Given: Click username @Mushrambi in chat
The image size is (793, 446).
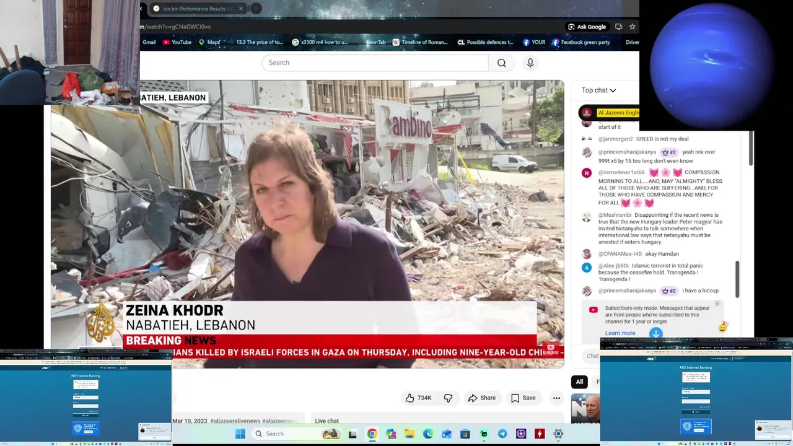Looking at the screenshot, I should pos(615,215).
